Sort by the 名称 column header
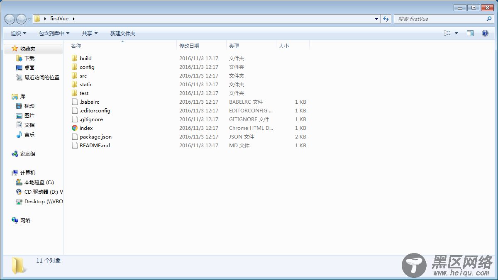Viewport: 498px width, 280px height. coord(76,46)
